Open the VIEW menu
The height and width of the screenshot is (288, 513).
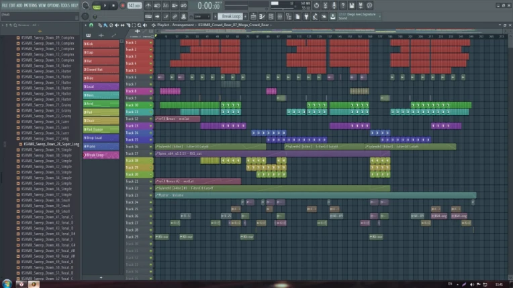[x=42, y=5]
